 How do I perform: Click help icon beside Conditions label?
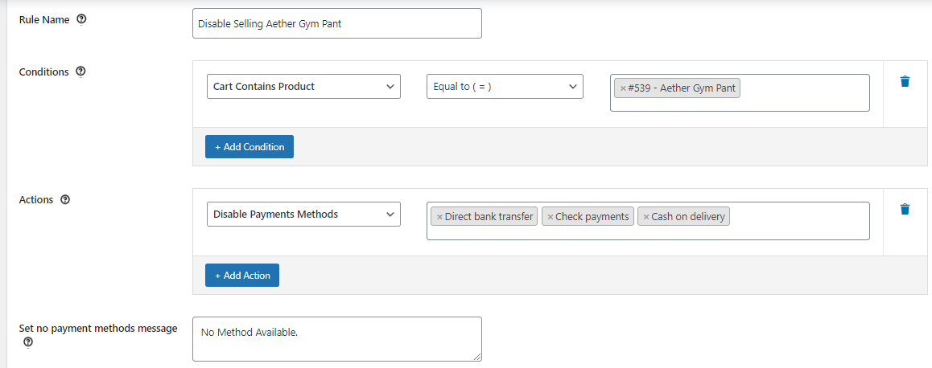80,72
